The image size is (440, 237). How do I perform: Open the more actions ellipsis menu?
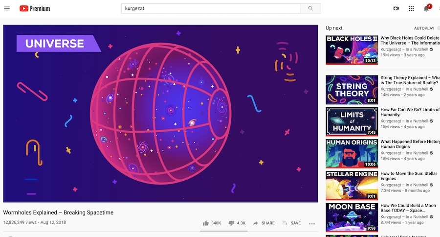pyautogui.click(x=312, y=223)
